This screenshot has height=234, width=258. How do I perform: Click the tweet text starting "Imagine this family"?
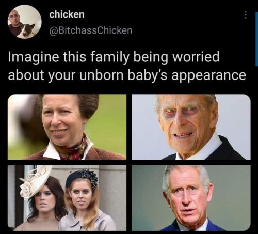click(127, 66)
